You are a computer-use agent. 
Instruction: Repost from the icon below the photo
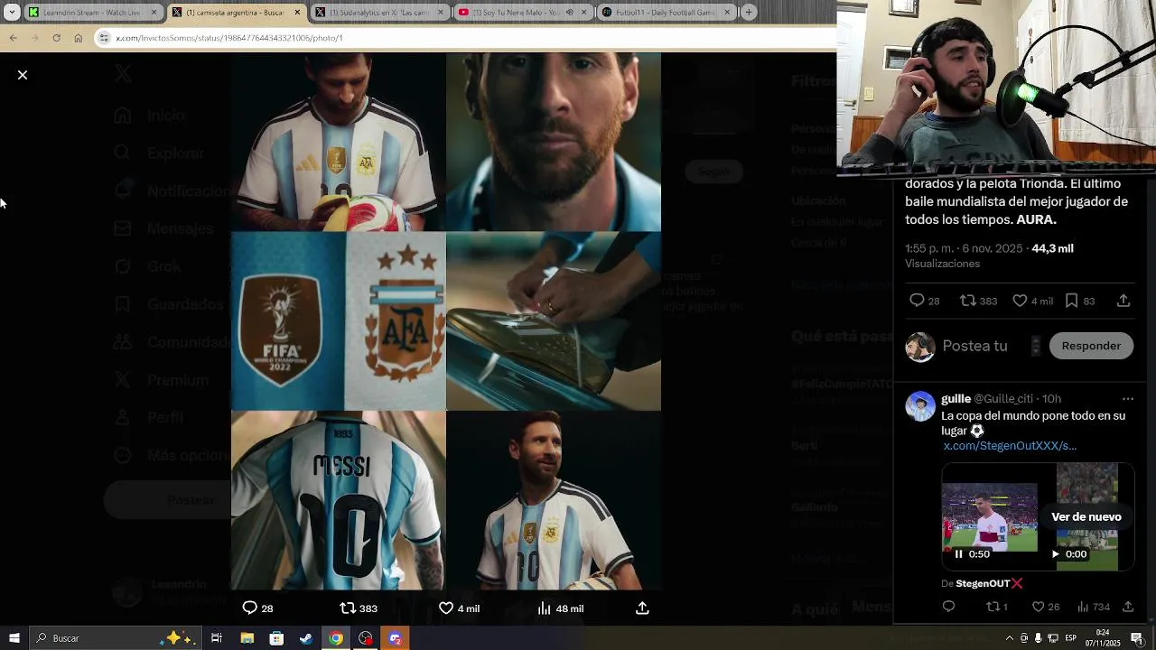[348, 608]
